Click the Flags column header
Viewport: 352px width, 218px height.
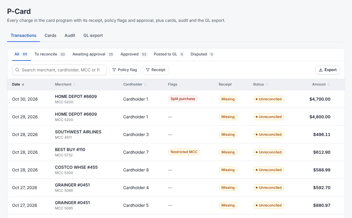172,84
